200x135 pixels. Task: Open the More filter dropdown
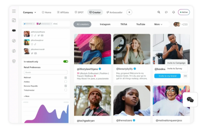click(158, 24)
